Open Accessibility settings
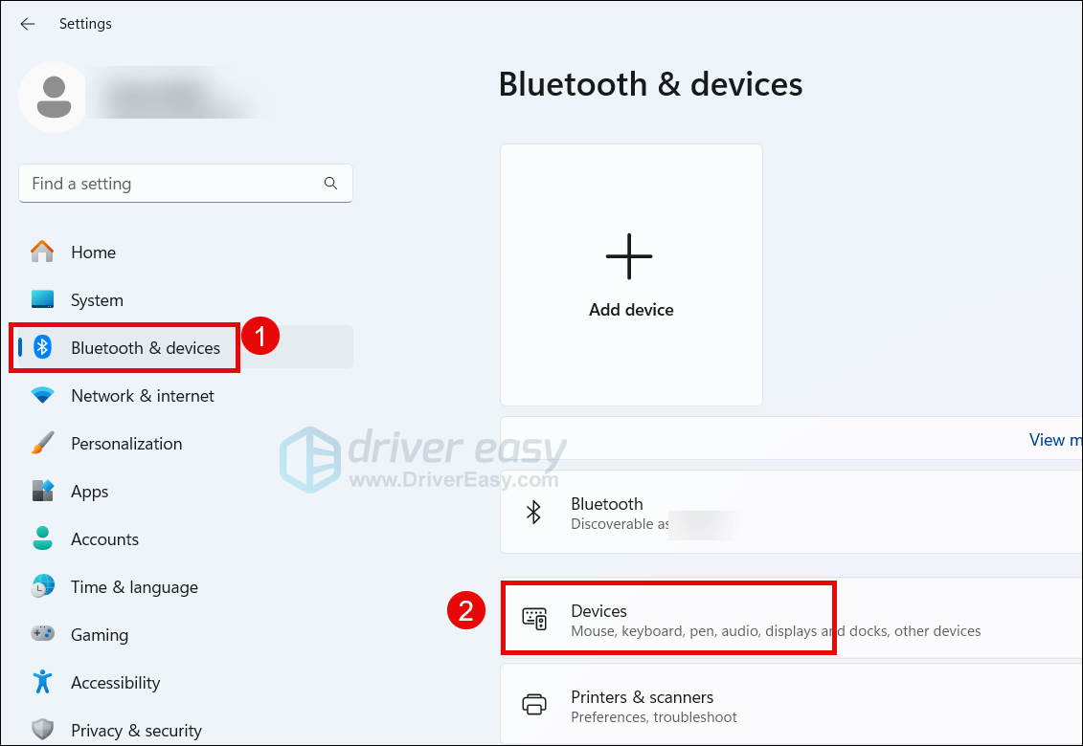1083x746 pixels. click(x=115, y=683)
